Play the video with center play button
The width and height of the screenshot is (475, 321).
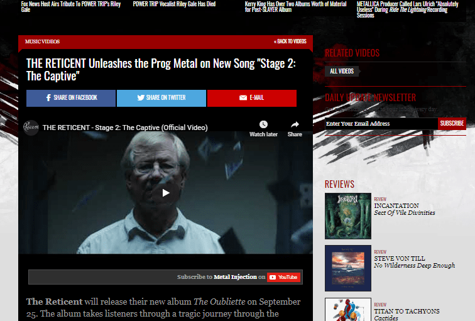165,193
